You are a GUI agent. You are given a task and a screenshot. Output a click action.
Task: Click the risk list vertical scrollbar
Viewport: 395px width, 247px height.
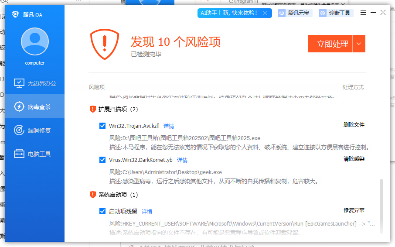pyautogui.click(x=381, y=206)
